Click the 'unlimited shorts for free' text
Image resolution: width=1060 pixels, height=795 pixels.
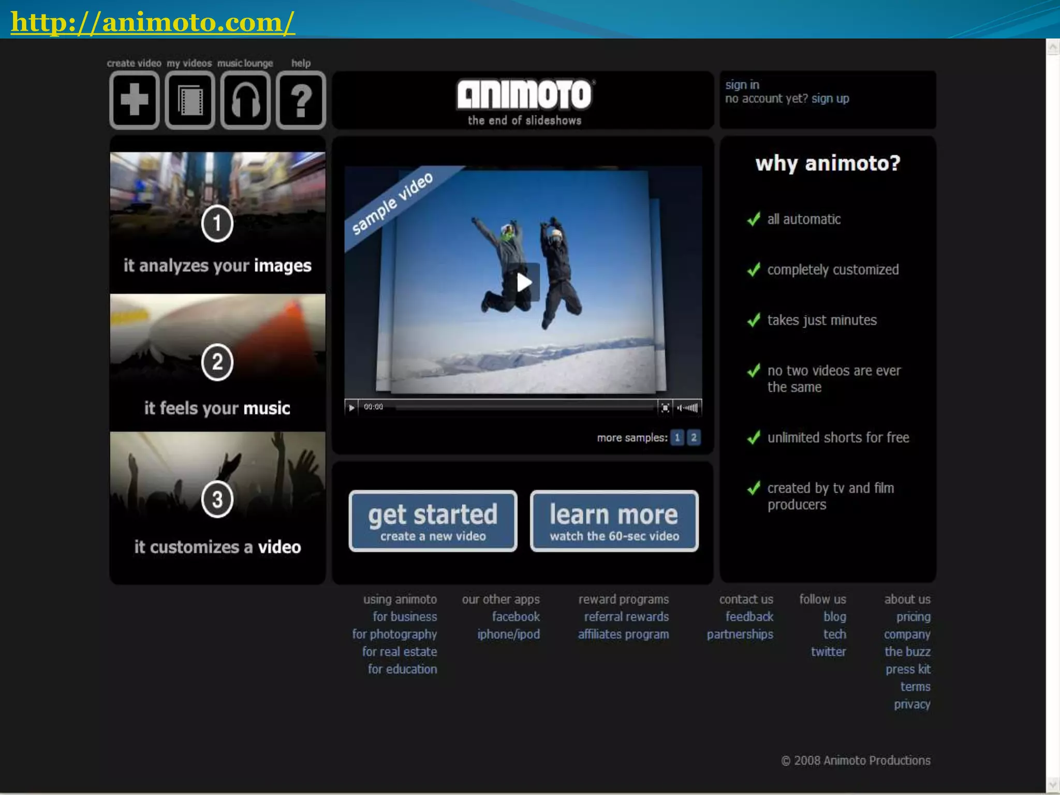point(838,438)
